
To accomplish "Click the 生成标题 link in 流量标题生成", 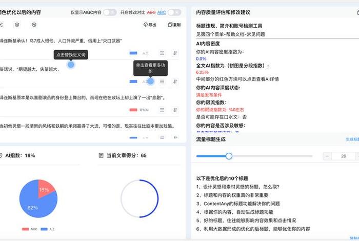I will coord(352,139).
